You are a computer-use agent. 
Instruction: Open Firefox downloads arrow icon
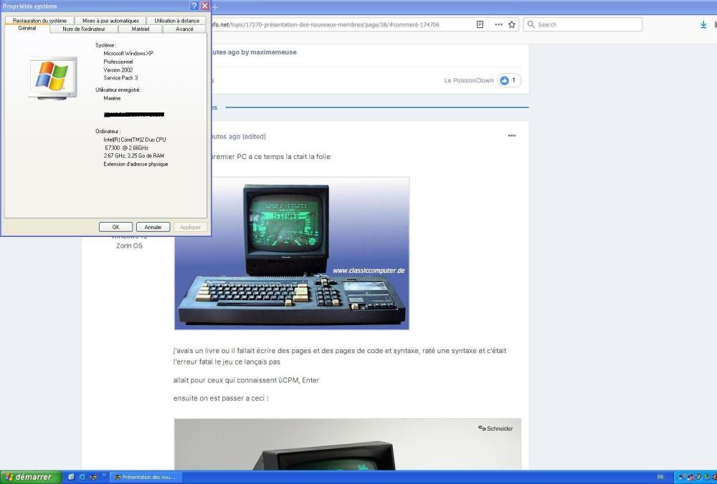[703, 24]
